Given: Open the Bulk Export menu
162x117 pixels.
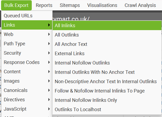Looking at the screenshot, I should (16, 5).
